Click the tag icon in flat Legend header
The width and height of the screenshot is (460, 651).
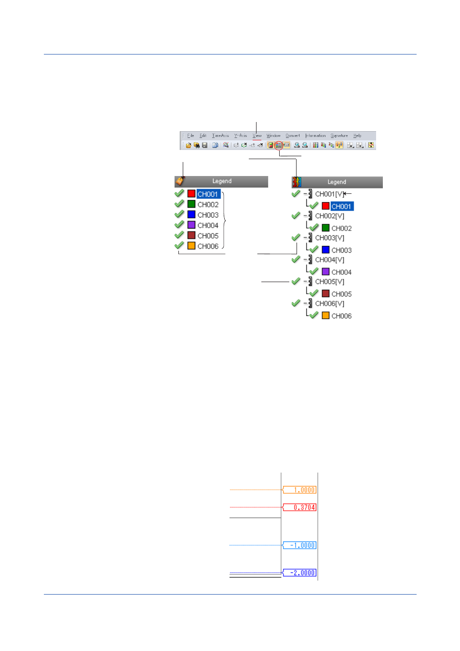[x=180, y=181]
